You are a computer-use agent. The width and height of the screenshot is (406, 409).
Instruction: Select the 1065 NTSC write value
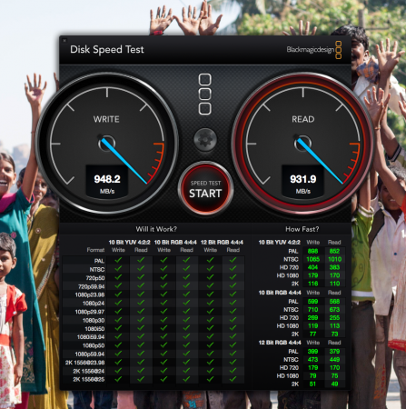point(312,259)
